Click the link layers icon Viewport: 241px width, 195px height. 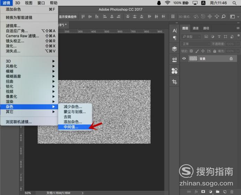tap(189, 192)
